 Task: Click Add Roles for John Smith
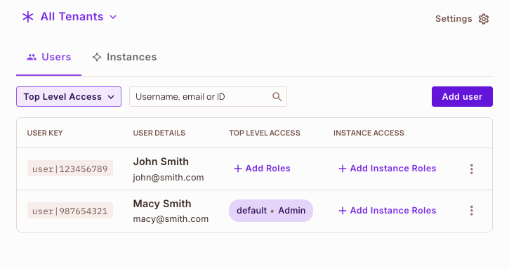point(262,169)
